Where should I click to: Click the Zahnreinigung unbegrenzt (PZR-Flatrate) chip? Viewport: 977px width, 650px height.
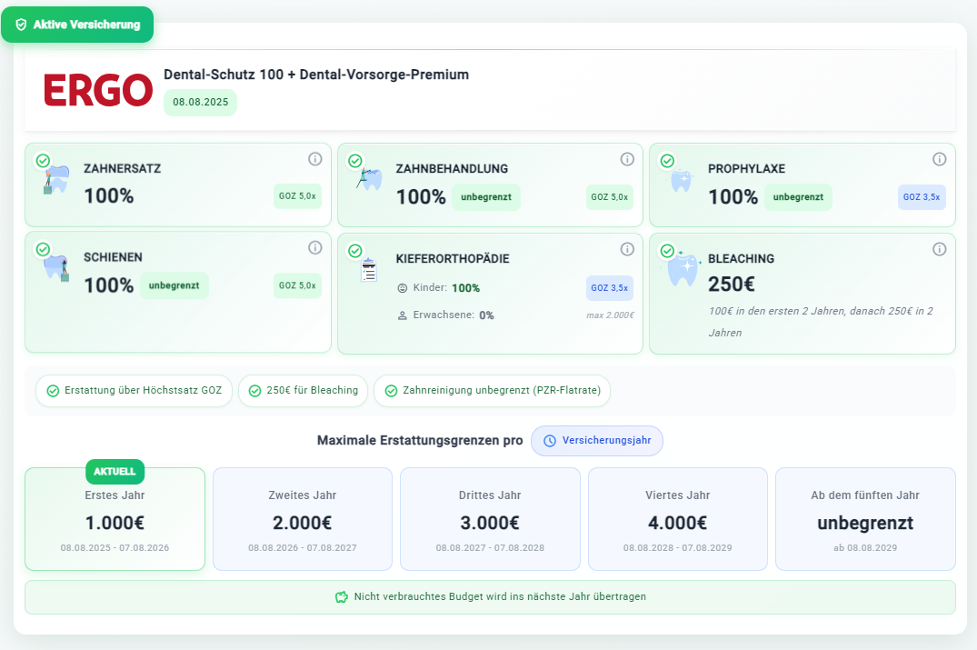click(492, 391)
